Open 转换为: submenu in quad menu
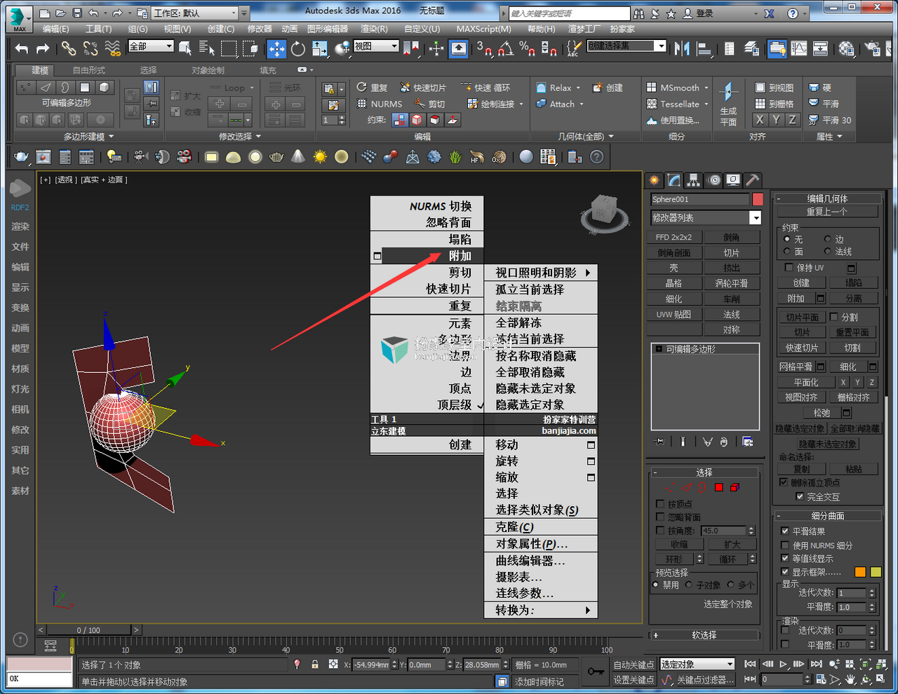Viewport: 898px width, 694px height. coord(541,611)
